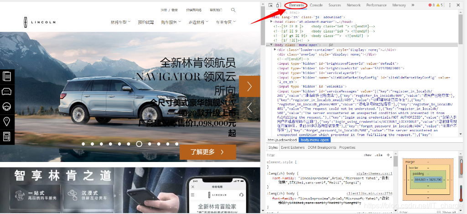Activate the DevTools inspect element picker
Viewport: 467px width, 214px height.
270,5
